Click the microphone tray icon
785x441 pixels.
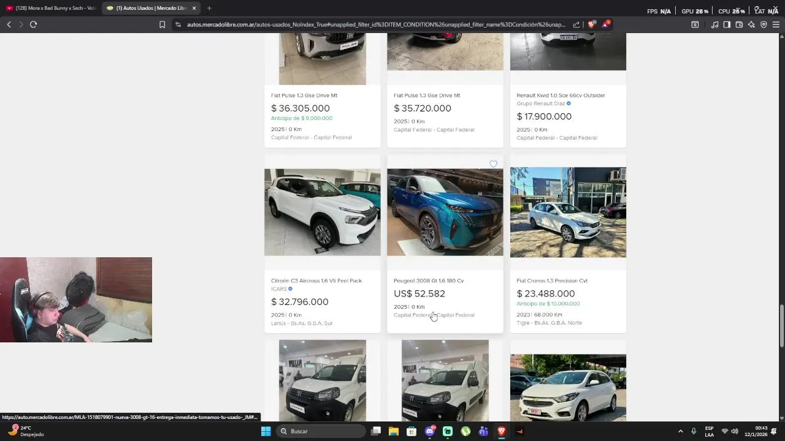pos(694,431)
